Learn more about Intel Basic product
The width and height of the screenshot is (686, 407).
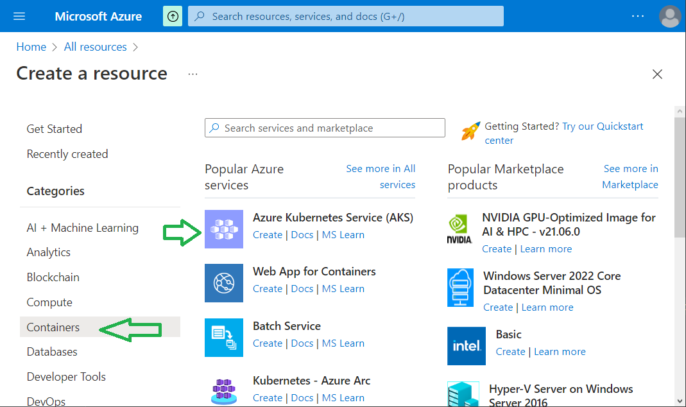click(560, 352)
